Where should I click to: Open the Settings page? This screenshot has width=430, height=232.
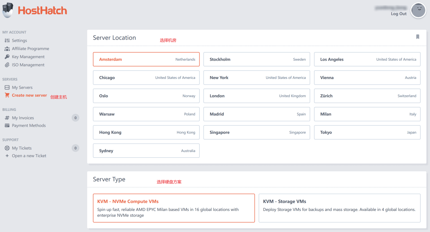[19, 41]
